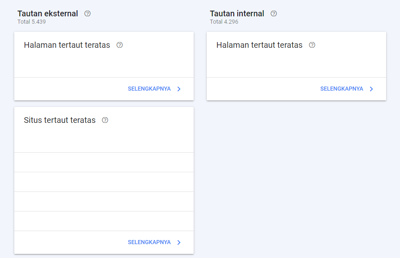Image resolution: width=400 pixels, height=258 pixels.
Task: Click Halaman tertaut teratas title under Tautan internal
Action: click(x=259, y=45)
